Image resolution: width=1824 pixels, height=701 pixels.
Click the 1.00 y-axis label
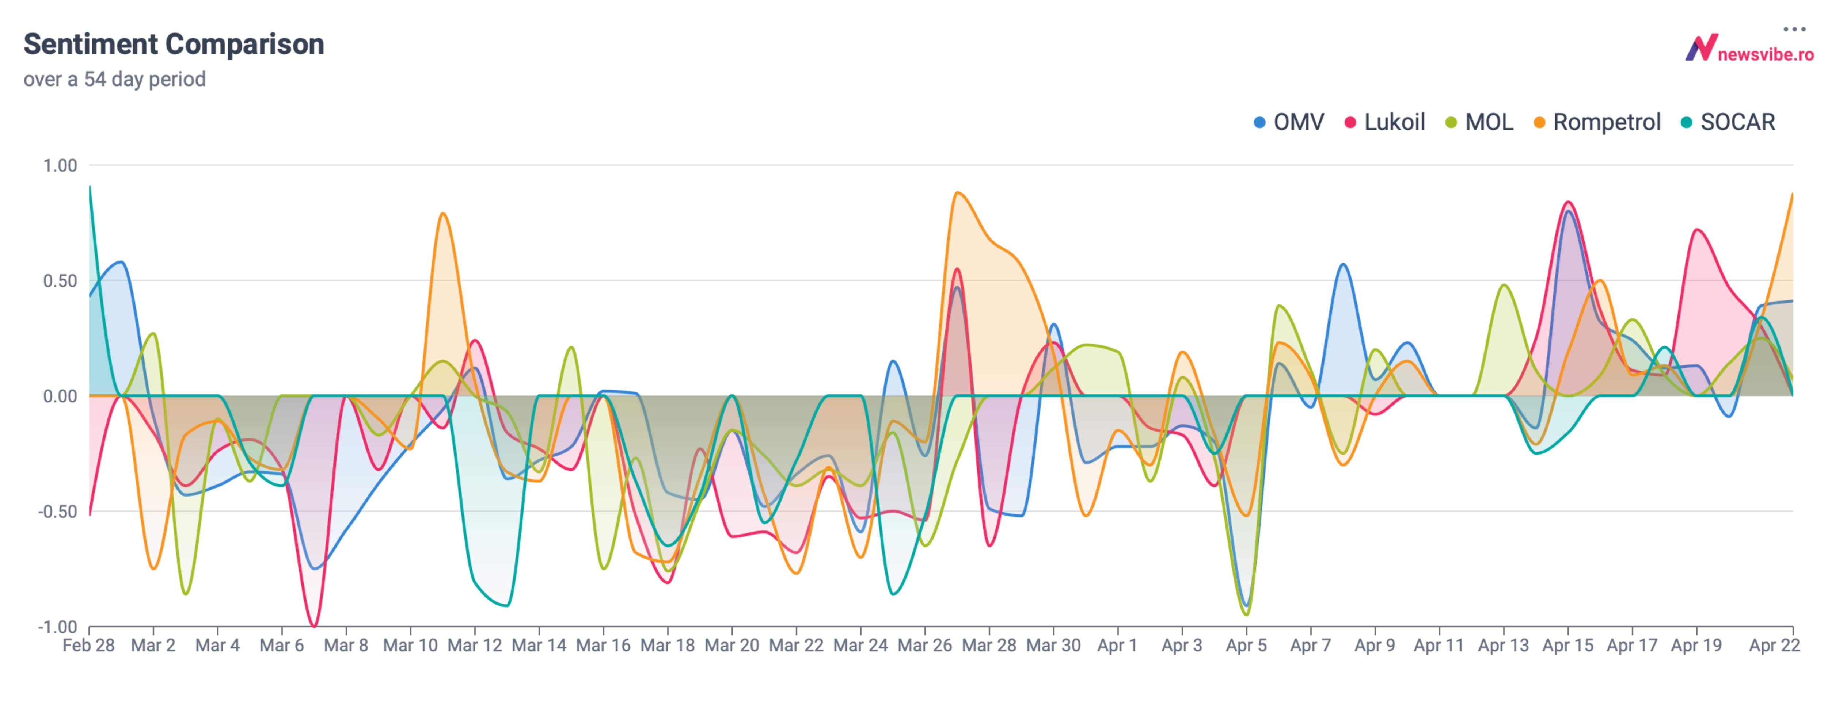60,165
